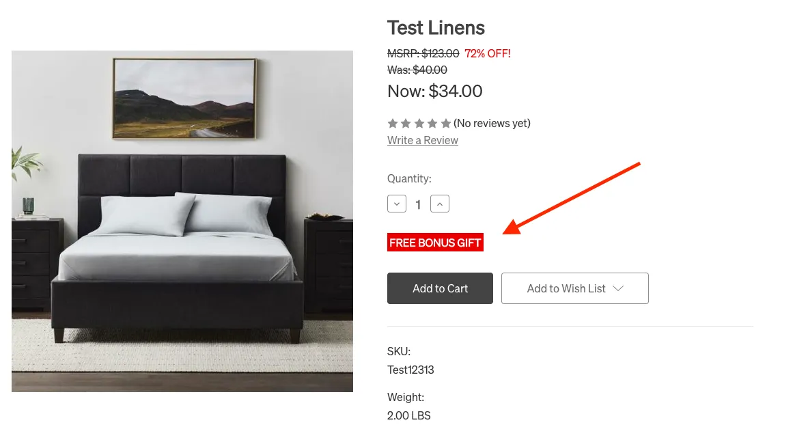
Task: Click the Now $34.00 price display
Action: [x=434, y=90]
